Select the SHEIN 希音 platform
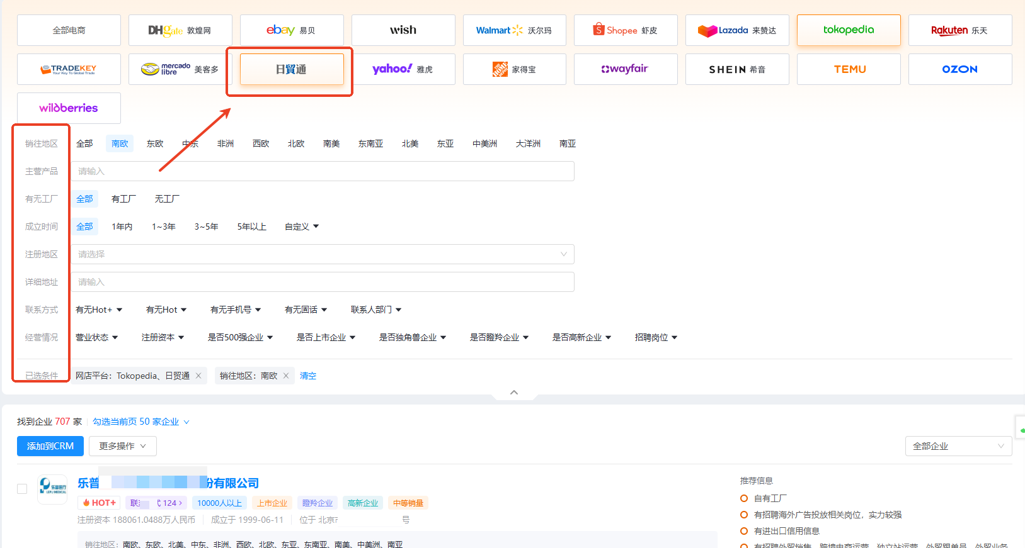The width and height of the screenshot is (1025, 548). click(737, 69)
